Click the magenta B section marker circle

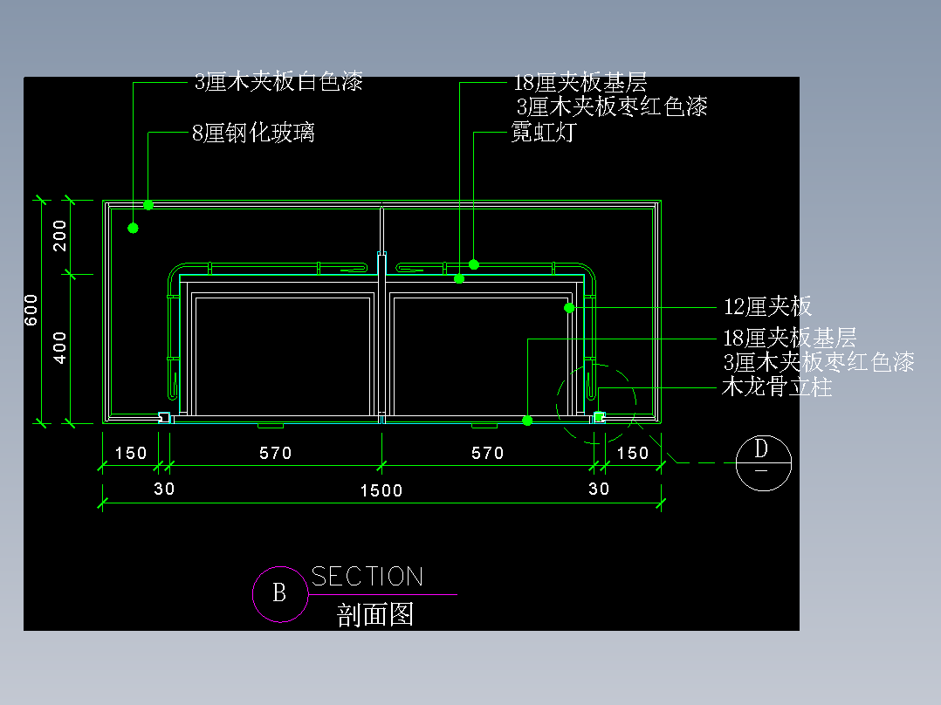click(279, 594)
